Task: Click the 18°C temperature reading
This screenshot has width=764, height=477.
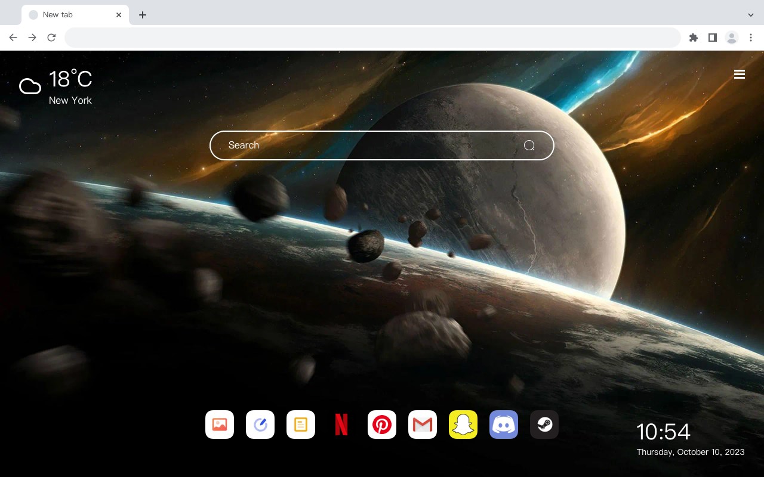Action: click(x=70, y=79)
